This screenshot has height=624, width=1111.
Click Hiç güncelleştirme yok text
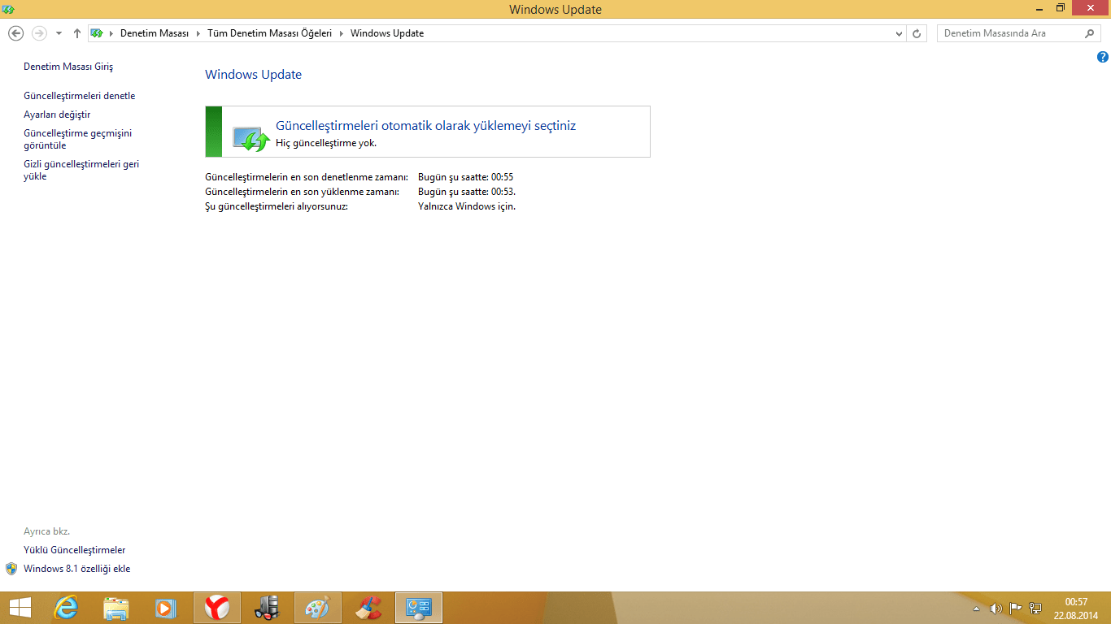pyautogui.click(x=326, y=143)
